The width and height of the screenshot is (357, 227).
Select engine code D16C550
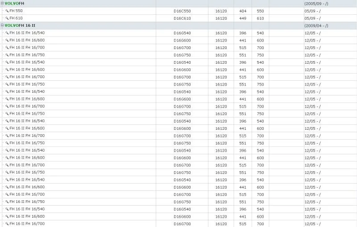(x=182, y=11)
